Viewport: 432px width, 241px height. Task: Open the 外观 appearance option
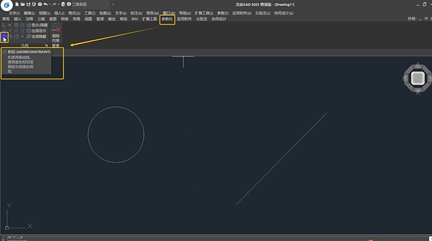(412, 19)
